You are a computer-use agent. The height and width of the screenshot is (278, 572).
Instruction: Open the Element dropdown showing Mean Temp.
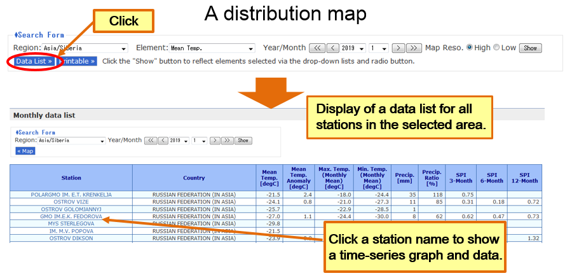[x=212, y=48]
